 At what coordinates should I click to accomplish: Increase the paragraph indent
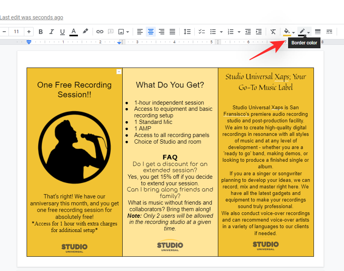[259, 32]
